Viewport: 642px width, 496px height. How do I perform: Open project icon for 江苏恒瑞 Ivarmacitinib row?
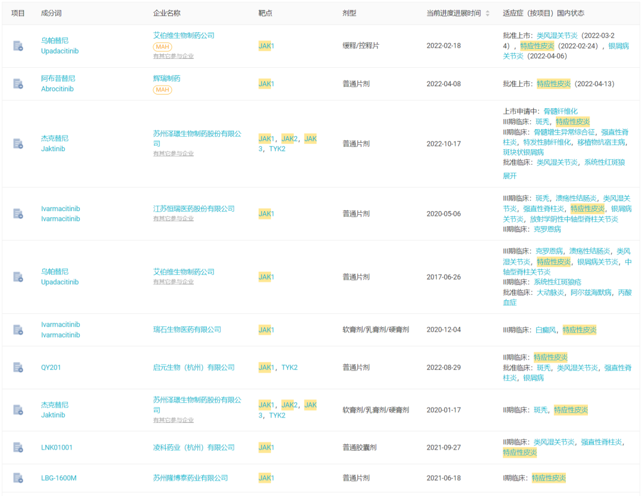tap(18, 214)
